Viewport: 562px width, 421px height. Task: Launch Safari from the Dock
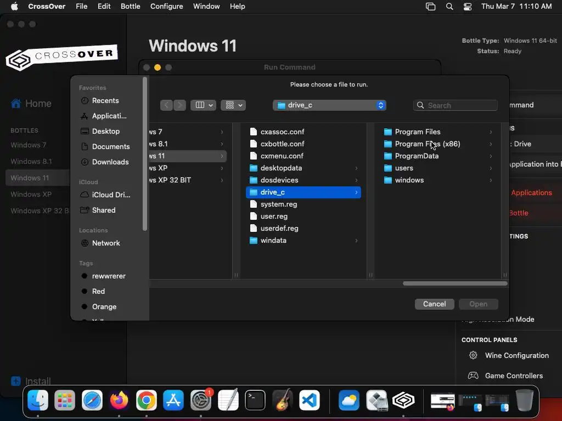click(x=92, y=400)
